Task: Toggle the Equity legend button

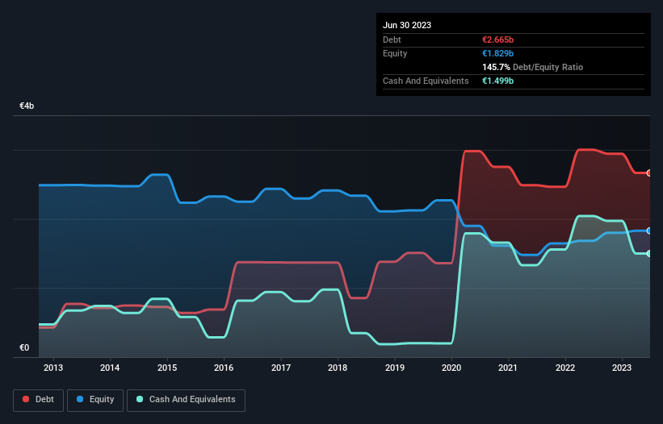Action: pyautogui.click(x=95, y=400)
